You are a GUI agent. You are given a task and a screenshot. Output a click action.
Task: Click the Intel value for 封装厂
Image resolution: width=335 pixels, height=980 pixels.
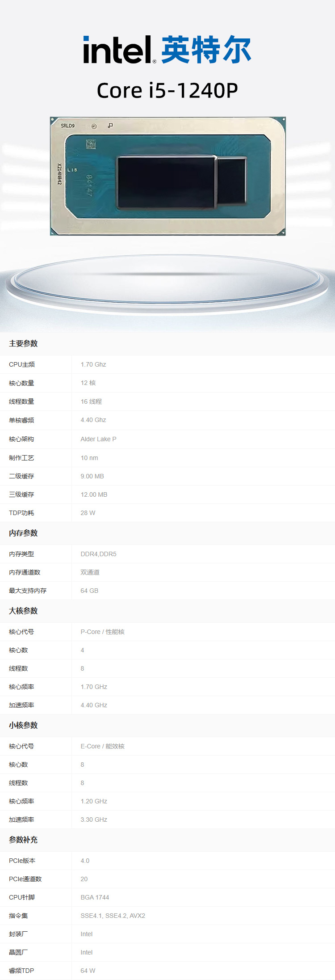[87, 934]
